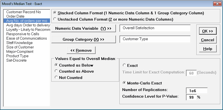The image size is (223, 110).
Task: Click the Number of Replications field
Action: 196,90
